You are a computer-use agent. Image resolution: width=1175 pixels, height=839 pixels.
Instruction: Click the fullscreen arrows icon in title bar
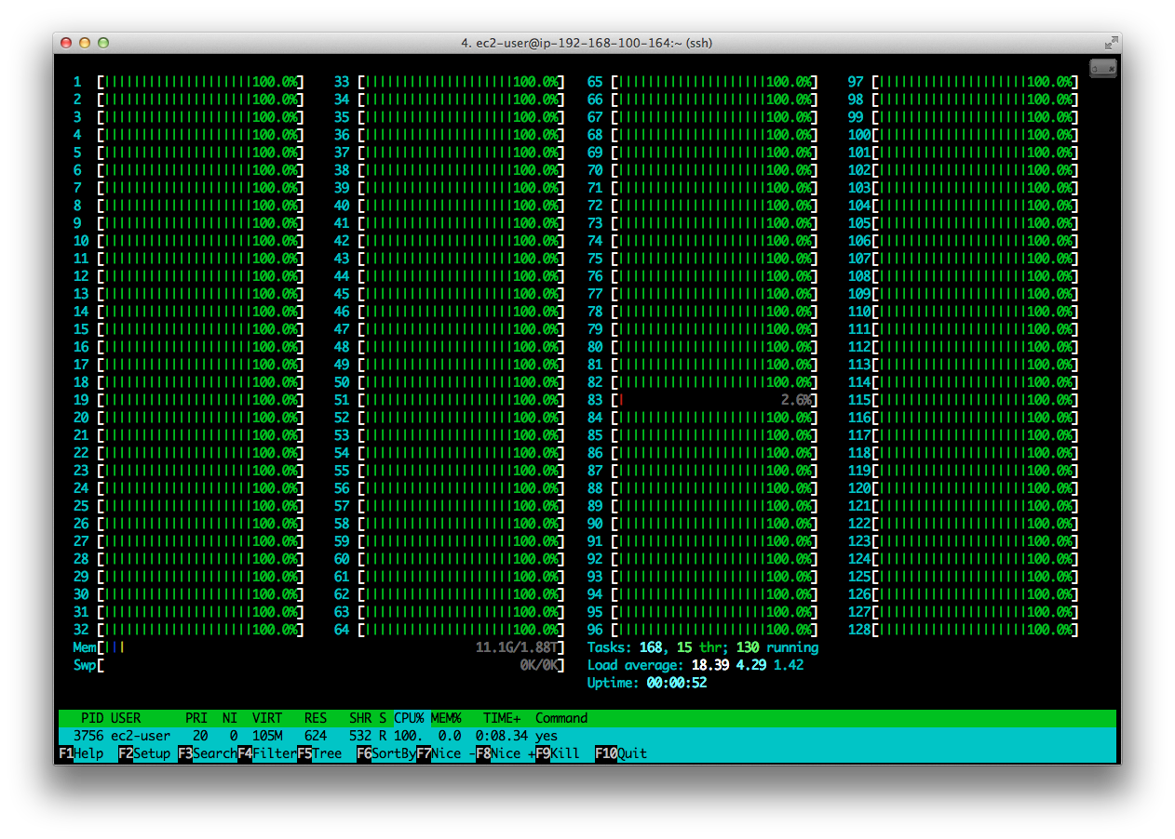(x=1112, y=43)
